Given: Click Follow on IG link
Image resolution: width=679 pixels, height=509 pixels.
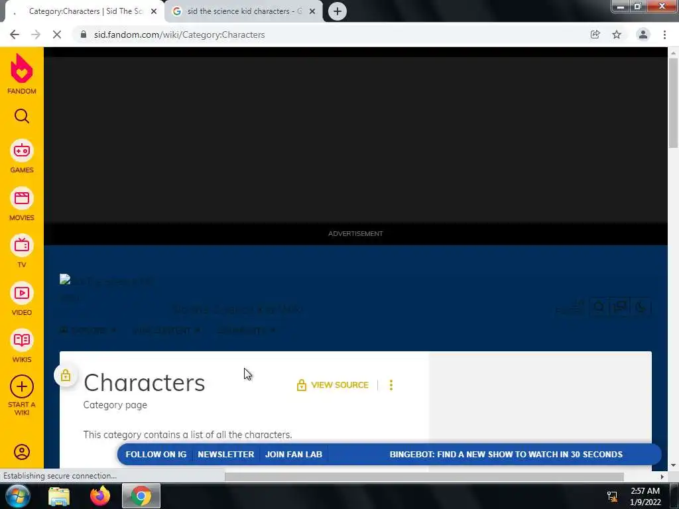Looking at the screenshot, I should [156, 455].
